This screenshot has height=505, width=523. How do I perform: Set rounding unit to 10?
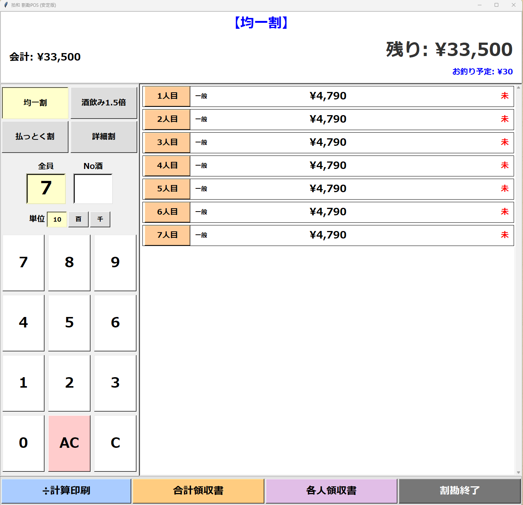point(57,219)
